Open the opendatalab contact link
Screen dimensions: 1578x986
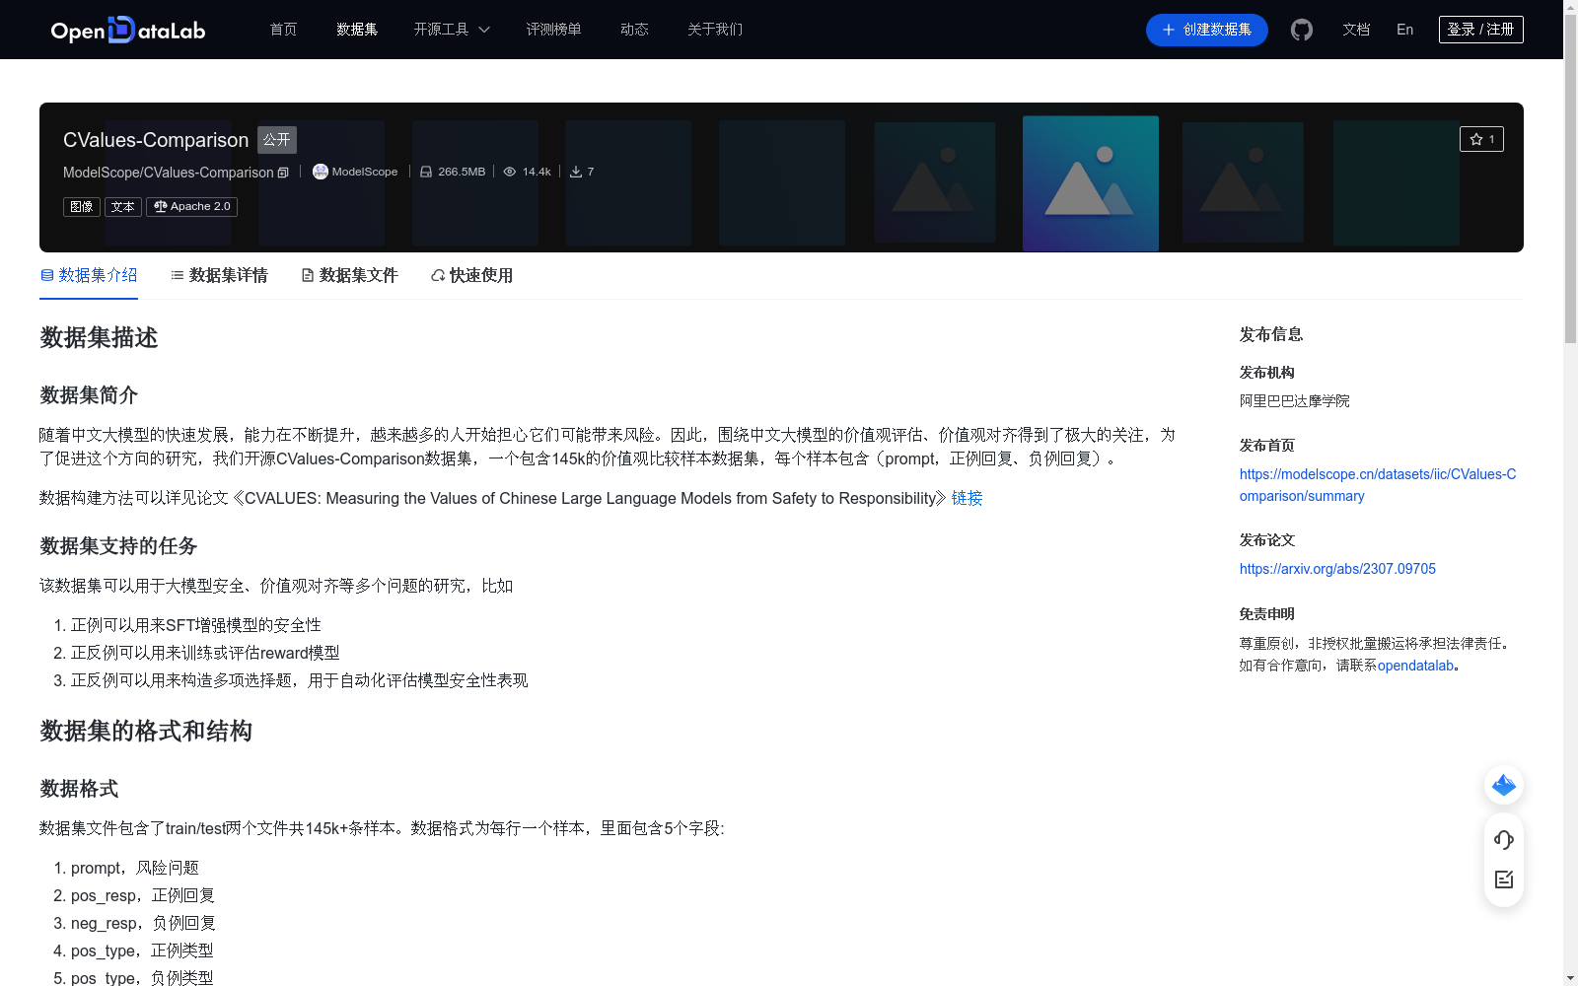click(1416, 666)
